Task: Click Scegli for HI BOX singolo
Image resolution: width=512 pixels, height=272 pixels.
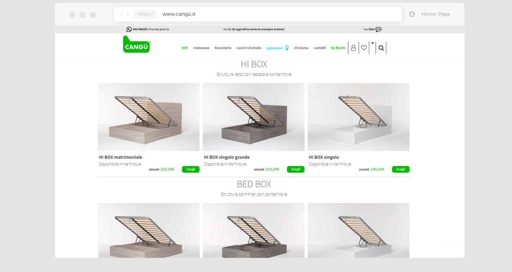Action: 401,169
